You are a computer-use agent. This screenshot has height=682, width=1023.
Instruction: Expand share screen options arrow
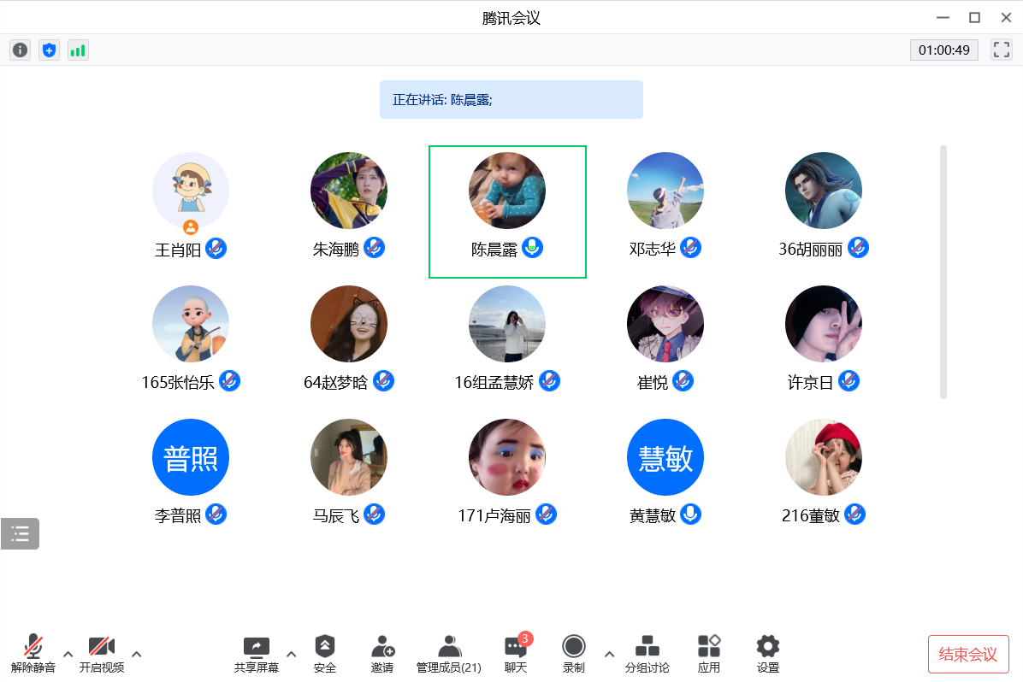coord(291,654)
